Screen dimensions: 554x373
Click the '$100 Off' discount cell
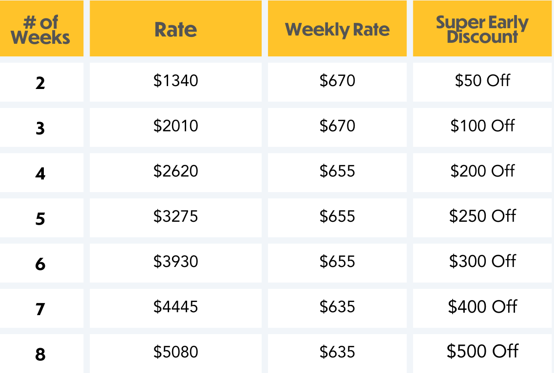point(482,126)
